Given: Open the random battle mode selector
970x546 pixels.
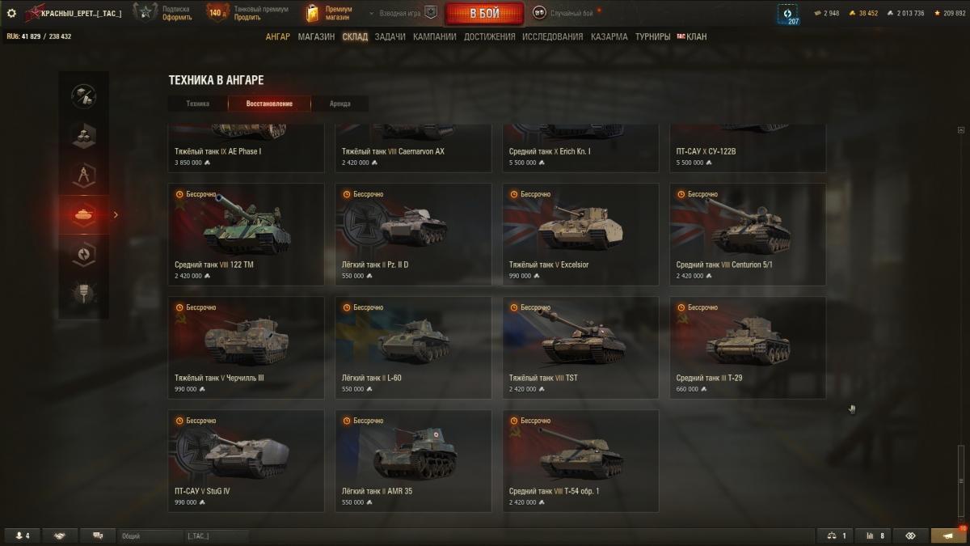Looking at the screenshot, I should 567,13.
